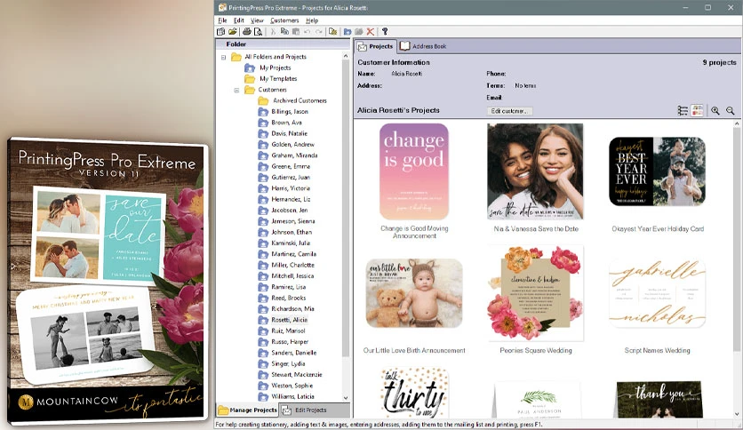743x430 pixels.
Task: Select customer Martinez, Camila
Action: (x=294, y=254)
